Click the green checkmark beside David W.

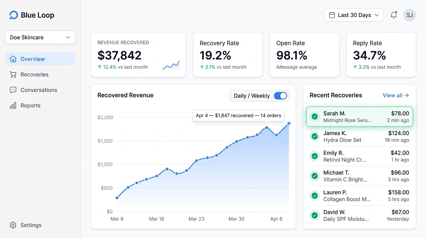click(315, 215)
